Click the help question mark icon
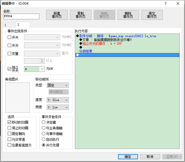185x162 pixels. click(166, 4)
